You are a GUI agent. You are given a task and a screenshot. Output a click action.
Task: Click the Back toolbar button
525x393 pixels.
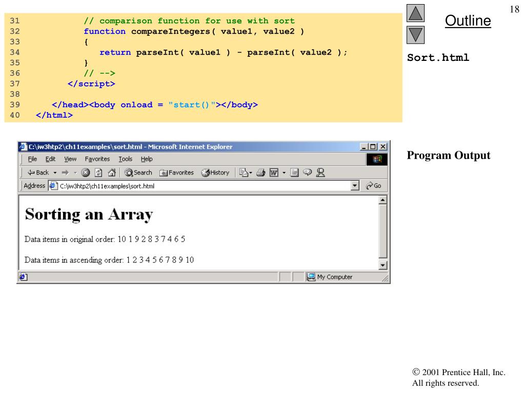(38, 172)
